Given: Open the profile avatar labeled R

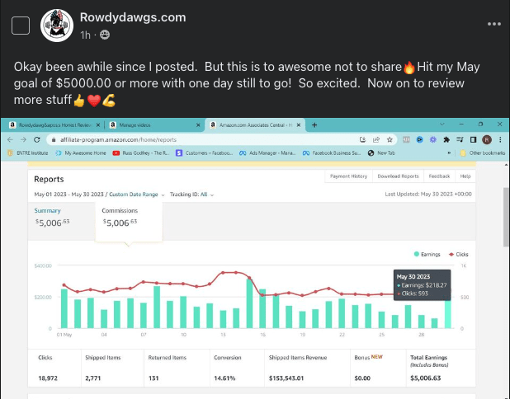Looking at the screenshot, I should coord(487,139).
